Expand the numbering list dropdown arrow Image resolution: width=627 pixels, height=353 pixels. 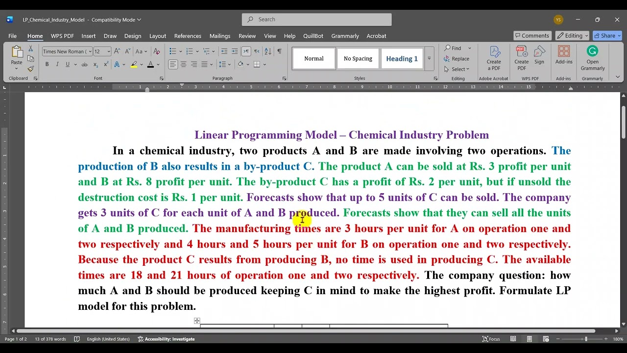197,51
